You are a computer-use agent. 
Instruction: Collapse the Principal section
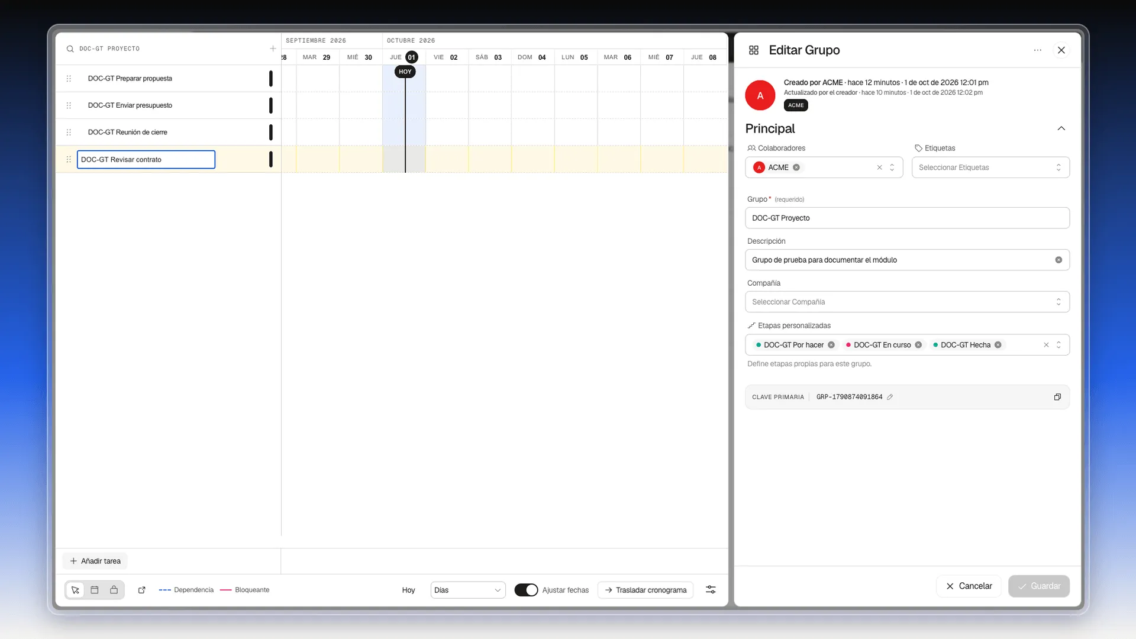(1061, 128)
